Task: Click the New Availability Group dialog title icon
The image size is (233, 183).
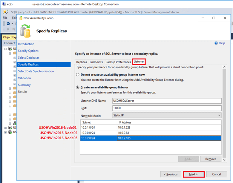Action: pos(20,18)
